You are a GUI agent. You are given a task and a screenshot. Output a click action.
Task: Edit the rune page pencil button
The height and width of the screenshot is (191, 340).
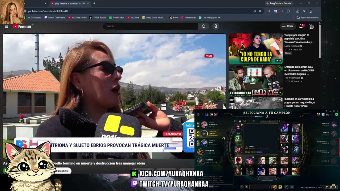[x=246, y=187]
